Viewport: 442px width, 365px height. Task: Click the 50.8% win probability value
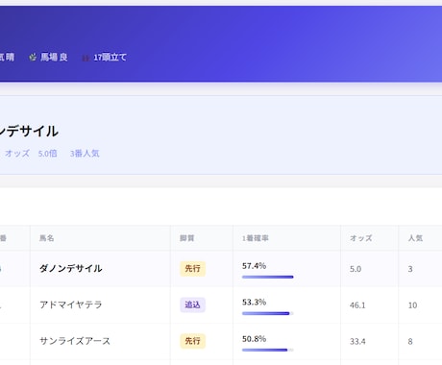254,339
